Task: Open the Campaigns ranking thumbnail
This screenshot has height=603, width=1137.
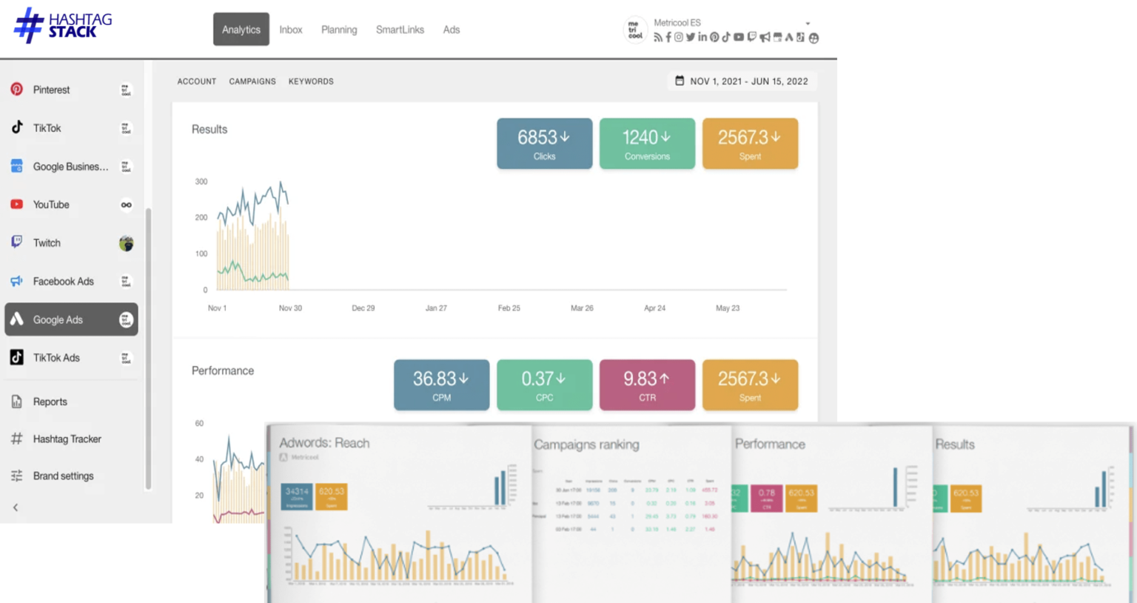Action: click(x=631, y=513)
